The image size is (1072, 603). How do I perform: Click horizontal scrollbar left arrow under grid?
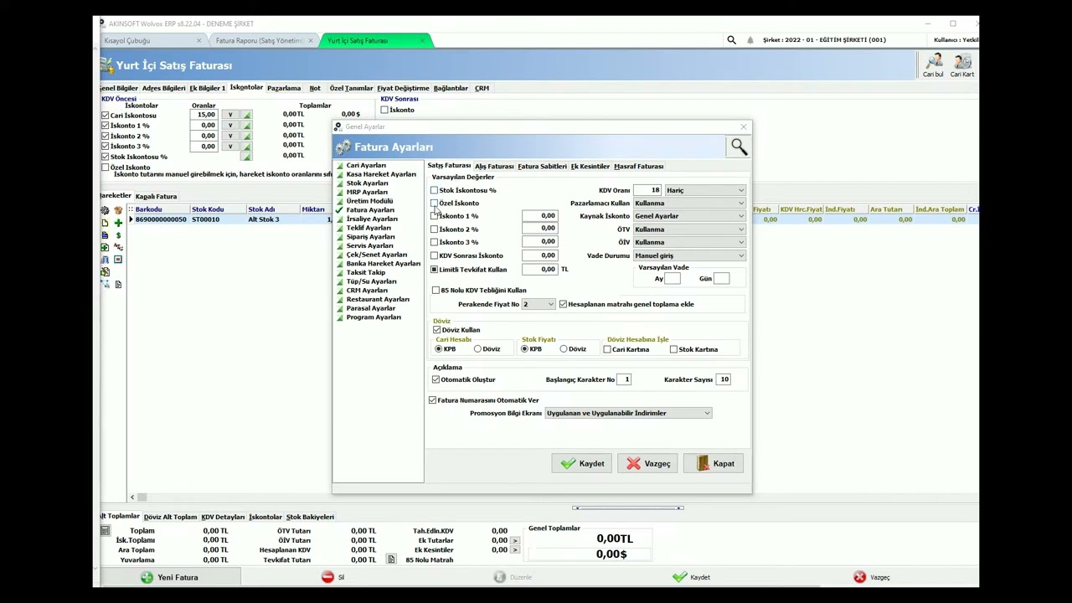pos(132,497)
